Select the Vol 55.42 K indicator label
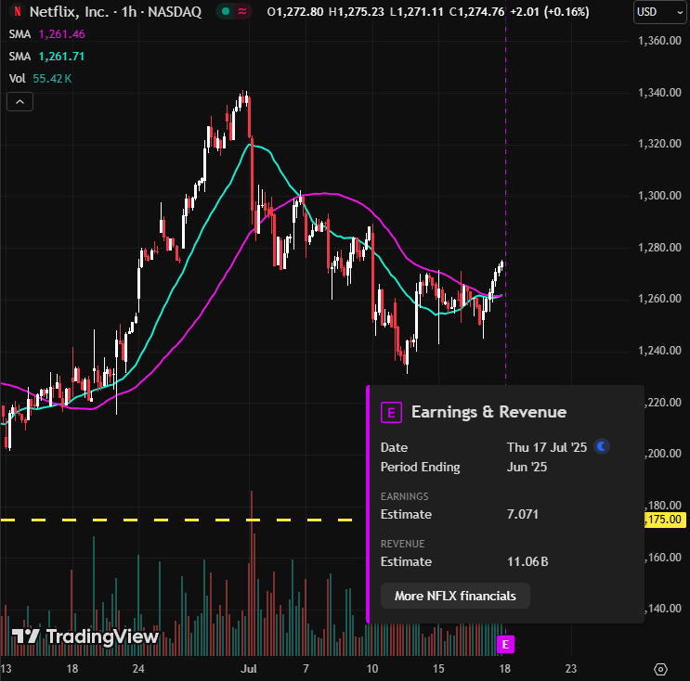690x681 pixels. pos(40,79)
